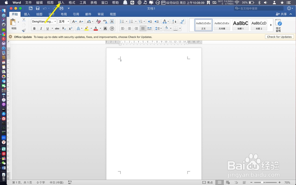Toggle Underline formatting
This screenshot has width=296, height=185.
[48, 28]
